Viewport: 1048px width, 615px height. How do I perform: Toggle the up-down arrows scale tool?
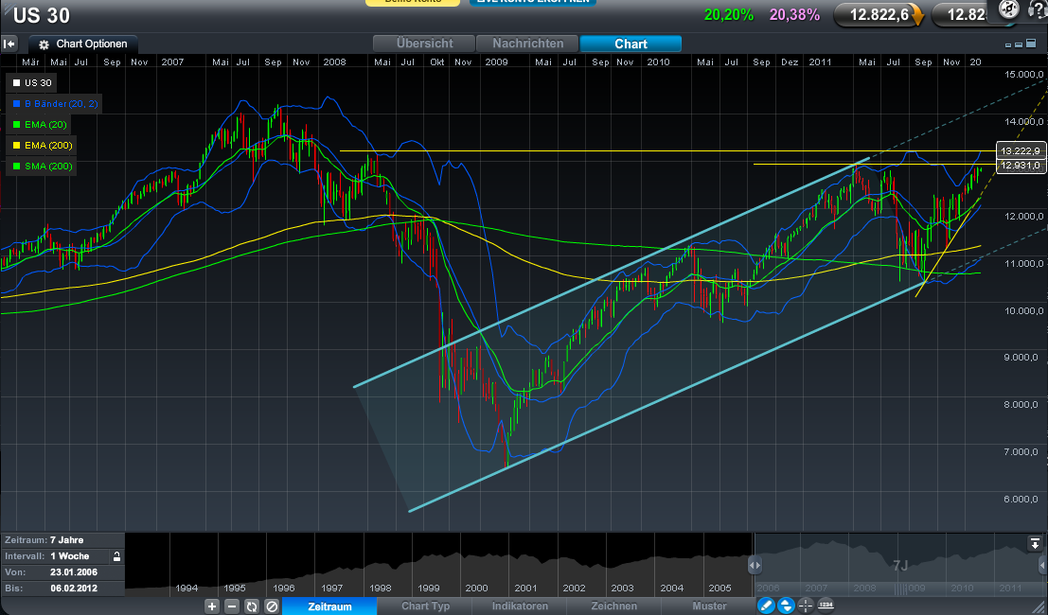(x=786, y=606)
